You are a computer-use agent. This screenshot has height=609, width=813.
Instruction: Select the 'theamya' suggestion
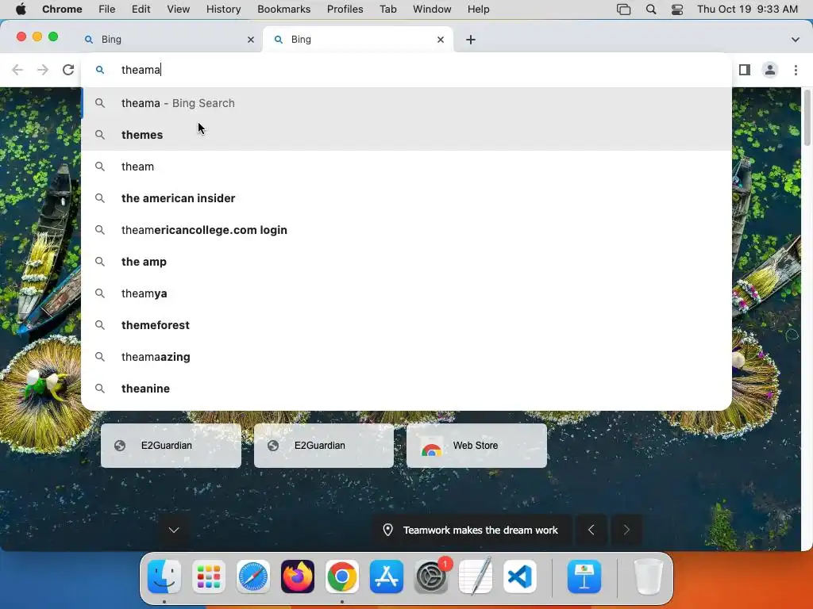(406, 293)
